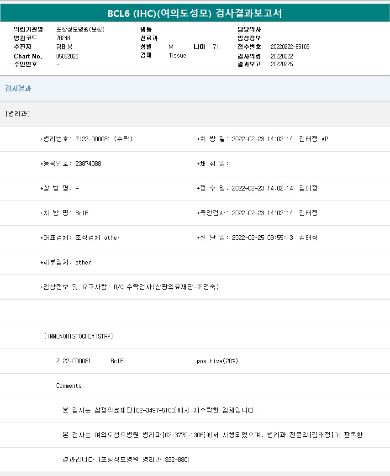Click final comment line with S22-880
This screenshot has width=390, height=476.
(x=126, y=460)
